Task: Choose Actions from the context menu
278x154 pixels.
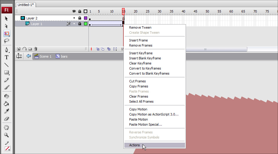Action: tap(135, 145)
